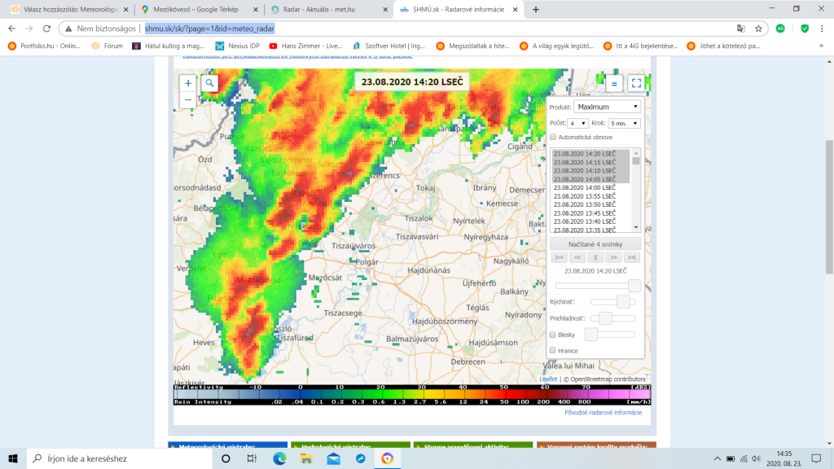Enable the Hranice borders checkbox

click(553, 350)
